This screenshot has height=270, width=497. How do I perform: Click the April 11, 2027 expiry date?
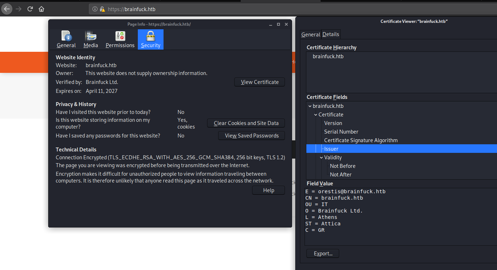(102, 91)
